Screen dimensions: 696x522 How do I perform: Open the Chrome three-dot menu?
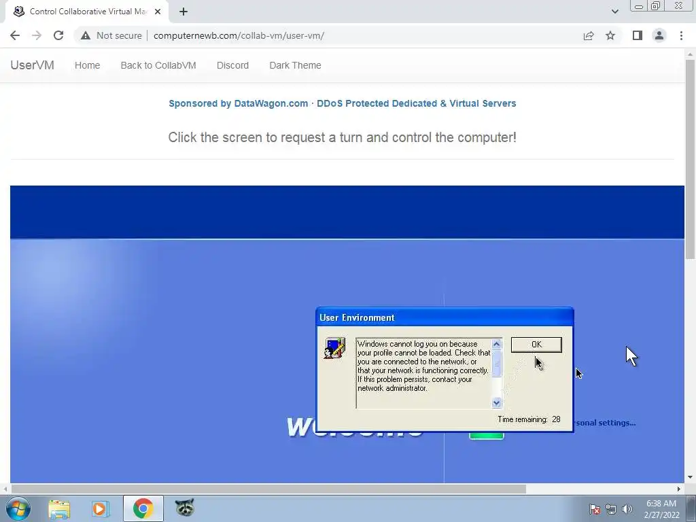681,35
